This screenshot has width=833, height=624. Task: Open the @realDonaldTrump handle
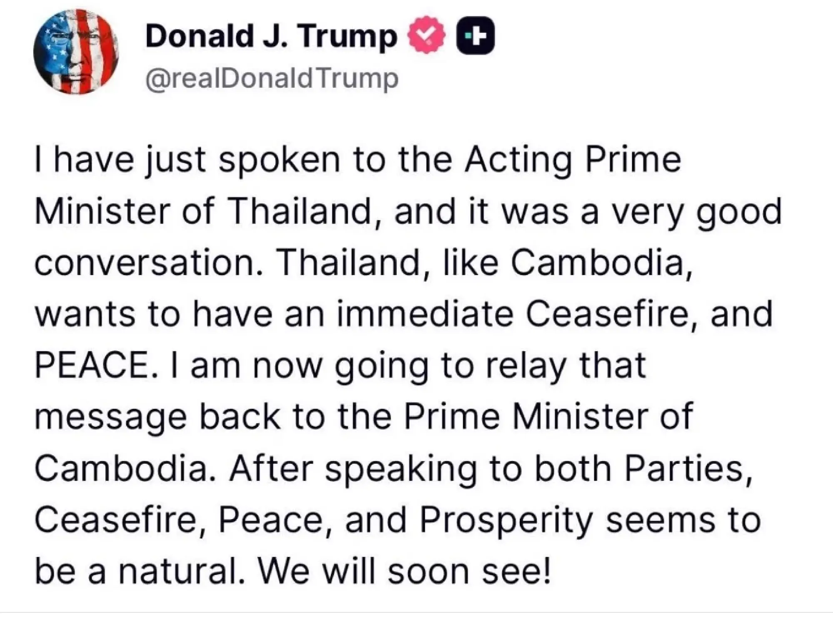(272, 79)
